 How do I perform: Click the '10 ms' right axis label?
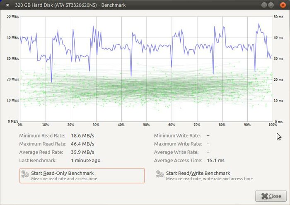278,101
